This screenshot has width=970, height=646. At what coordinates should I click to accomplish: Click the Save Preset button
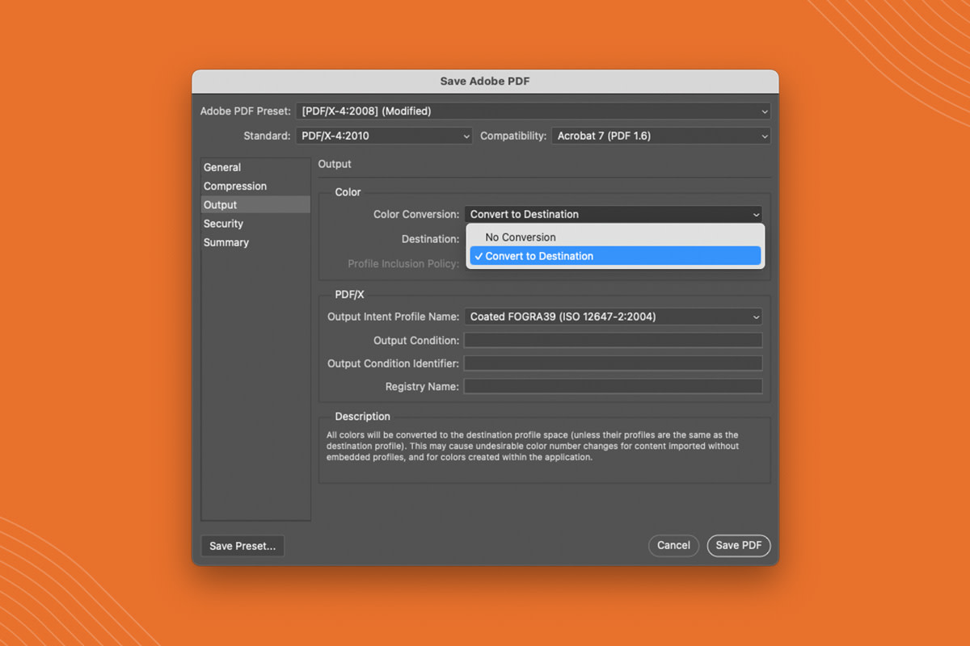242,546
